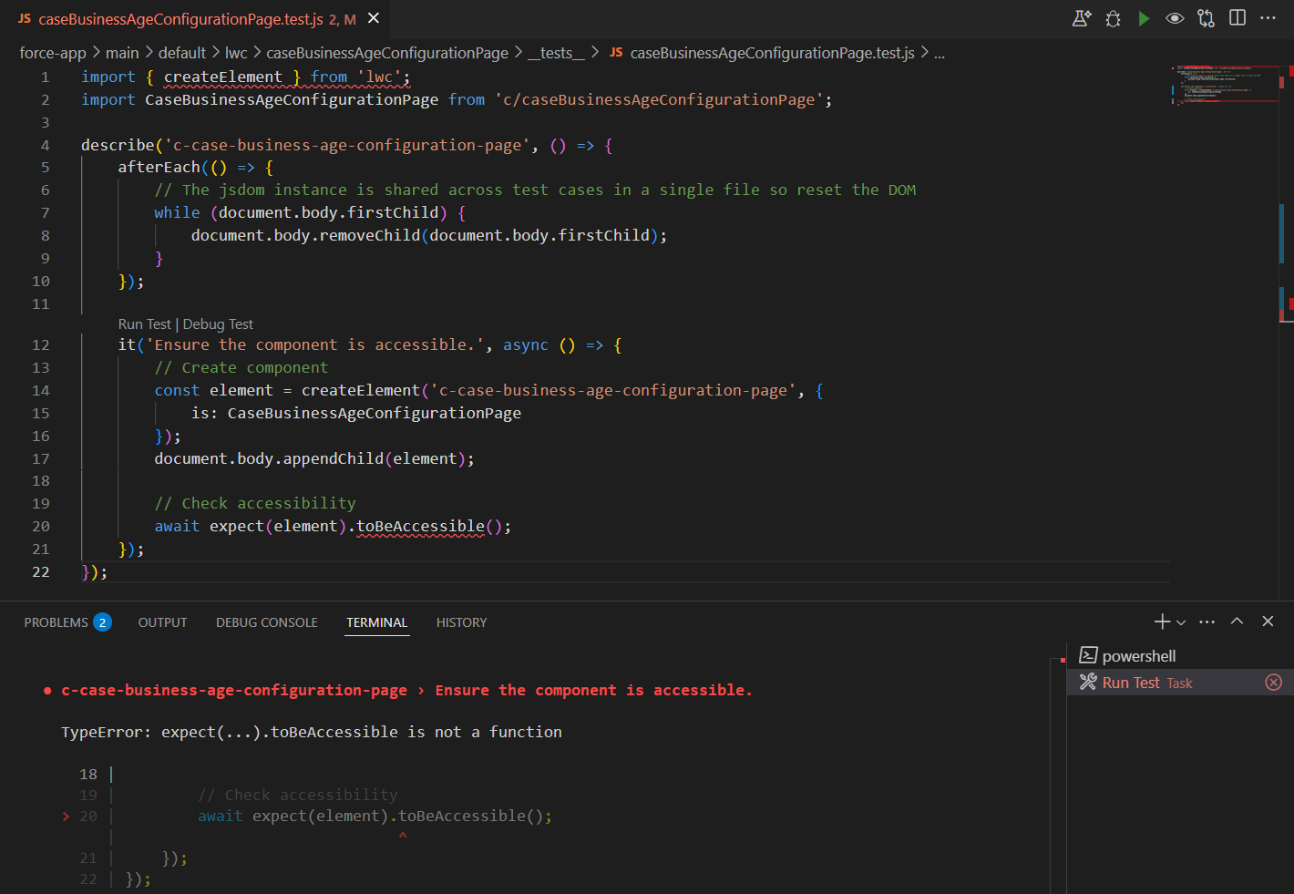
Task: Open the DEBUG CONSOLE panel tab
Action: [267, 622]
